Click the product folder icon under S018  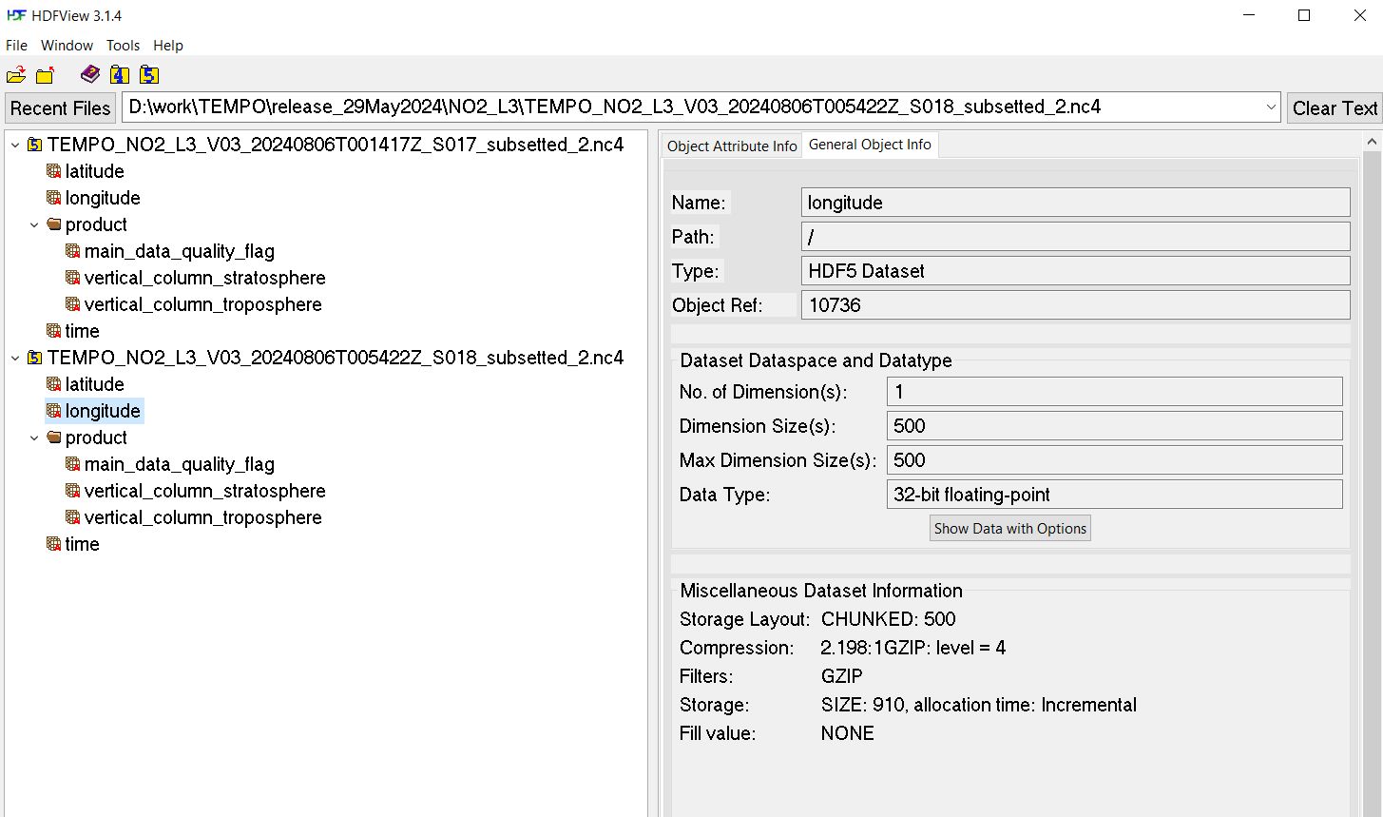pyautogui.click(x=54, y=438)
